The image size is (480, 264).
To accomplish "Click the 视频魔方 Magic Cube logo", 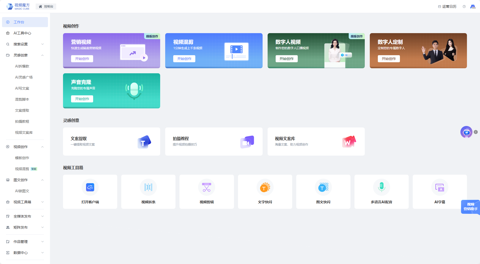I will [x=18, y=7].
